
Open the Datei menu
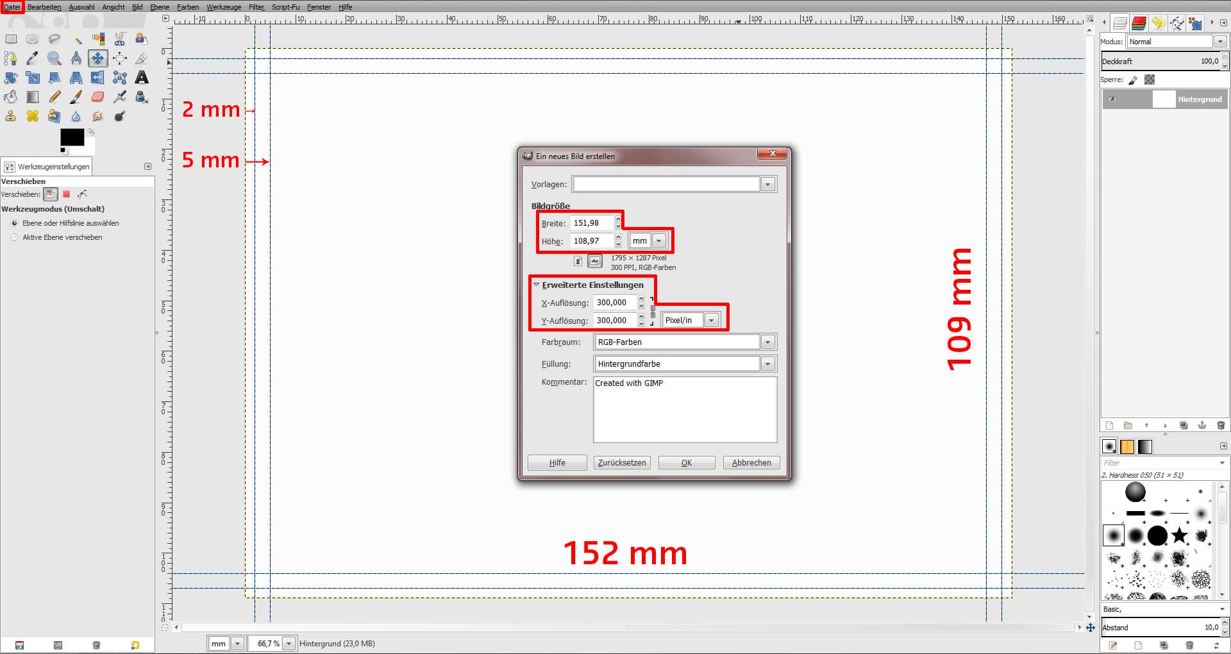[11, 7]
